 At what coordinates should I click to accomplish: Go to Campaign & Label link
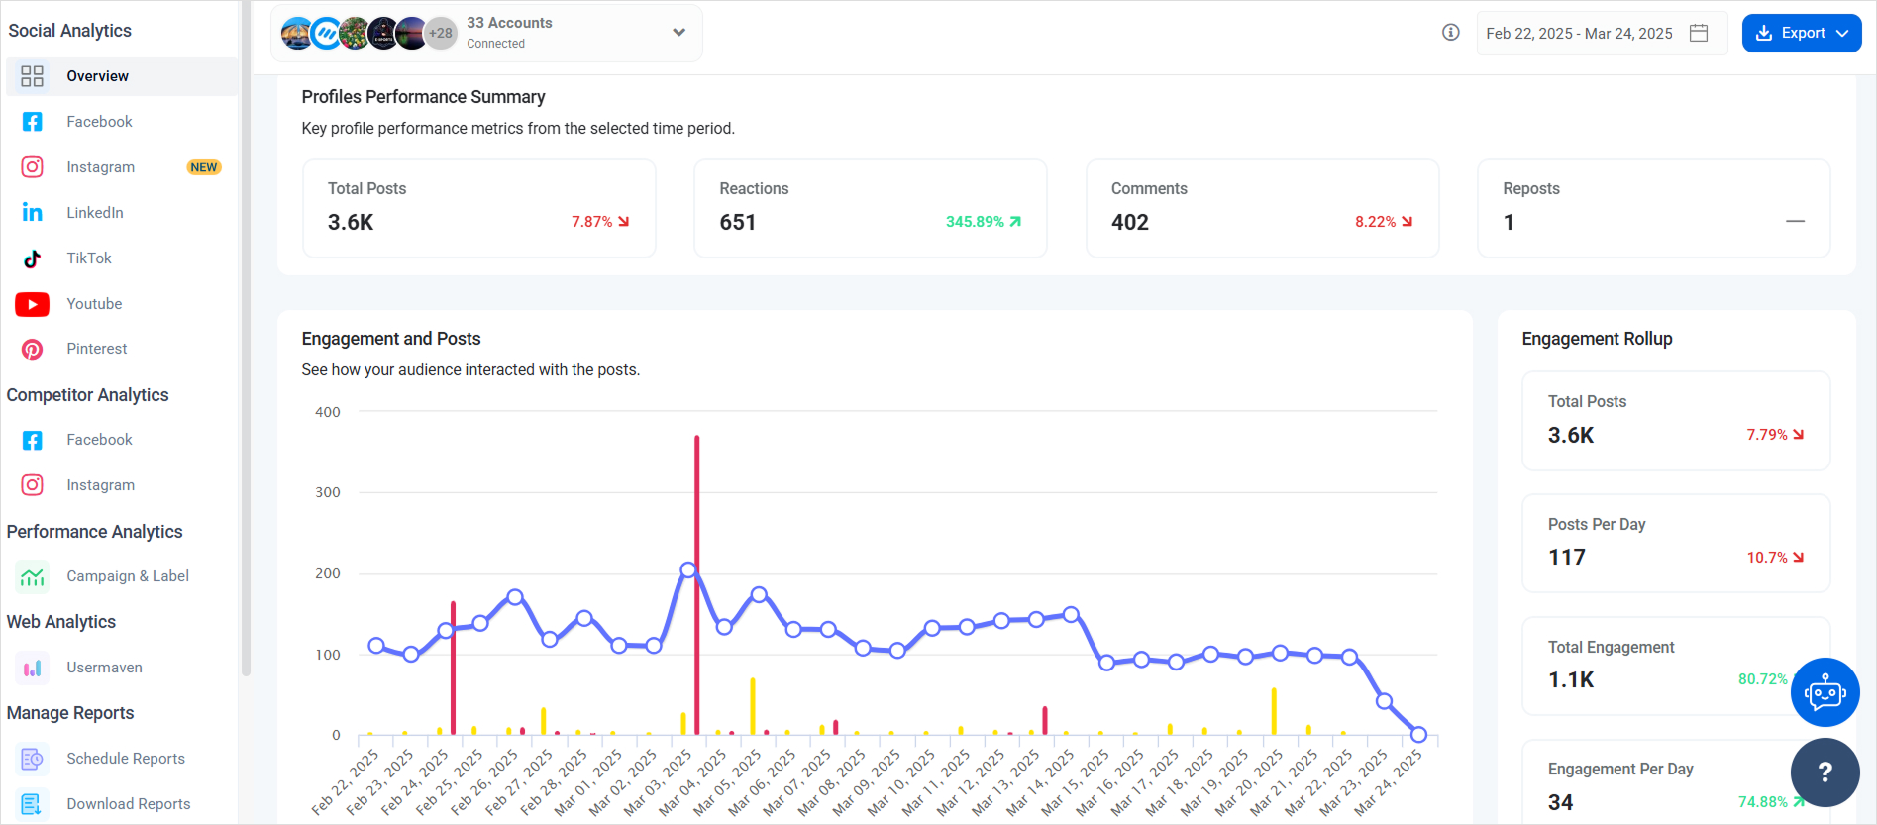point(128,576)
